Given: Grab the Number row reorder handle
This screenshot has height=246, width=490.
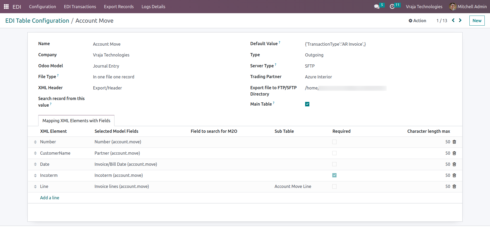Looking at the screenshot, I should click(x=35, y=142).
